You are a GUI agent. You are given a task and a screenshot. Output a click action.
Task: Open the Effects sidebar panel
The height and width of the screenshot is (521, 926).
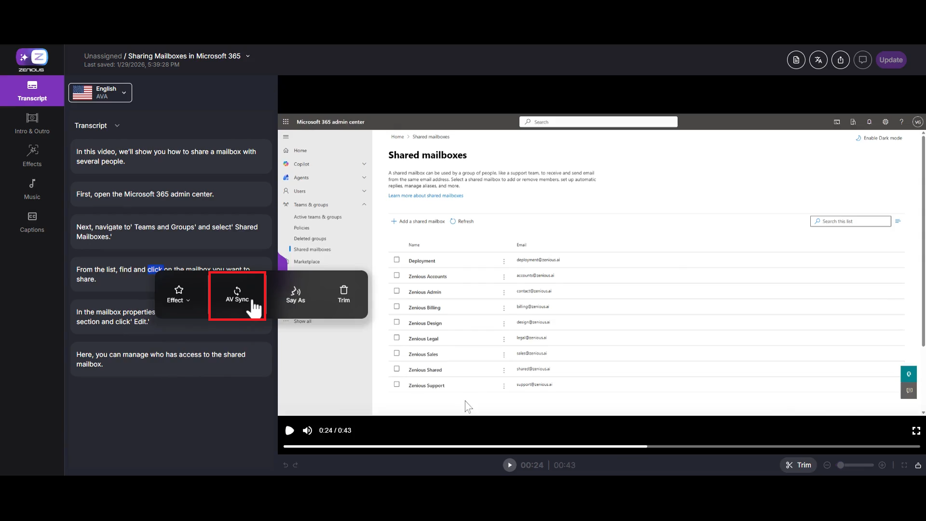click(x=32, y=156)
